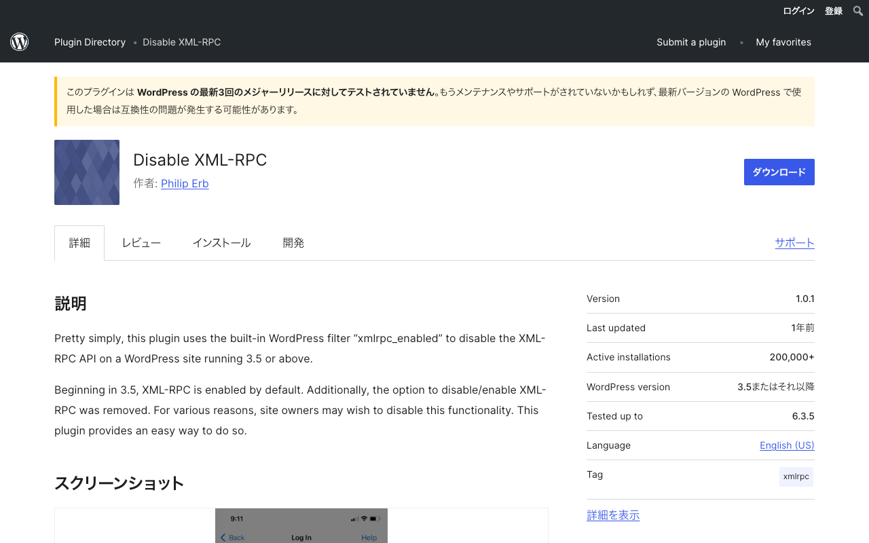Click the version value 1.0.1
The height and width of the screenshot is (543, 869).
tap(805, 299)
